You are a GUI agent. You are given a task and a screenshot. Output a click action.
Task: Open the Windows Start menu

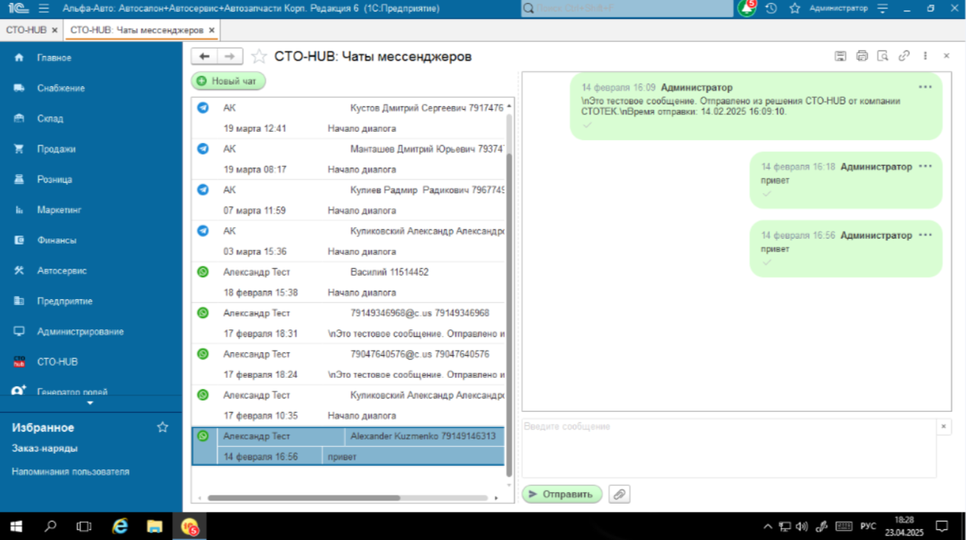tap(17, 526)
